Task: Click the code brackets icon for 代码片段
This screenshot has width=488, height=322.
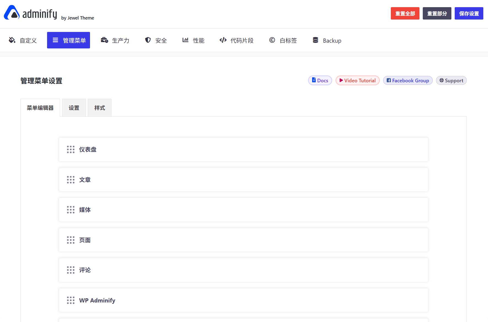Action: click(x=223, y=40)
